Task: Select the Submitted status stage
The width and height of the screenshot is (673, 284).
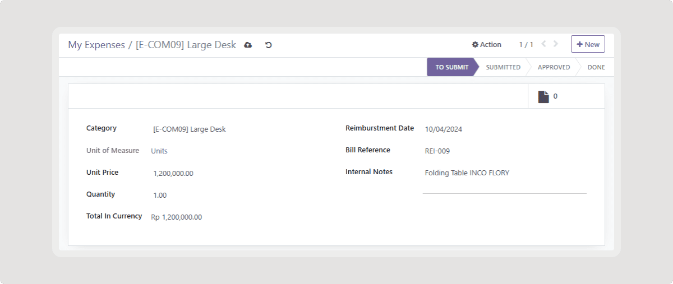Action: [x=503, y=67]
